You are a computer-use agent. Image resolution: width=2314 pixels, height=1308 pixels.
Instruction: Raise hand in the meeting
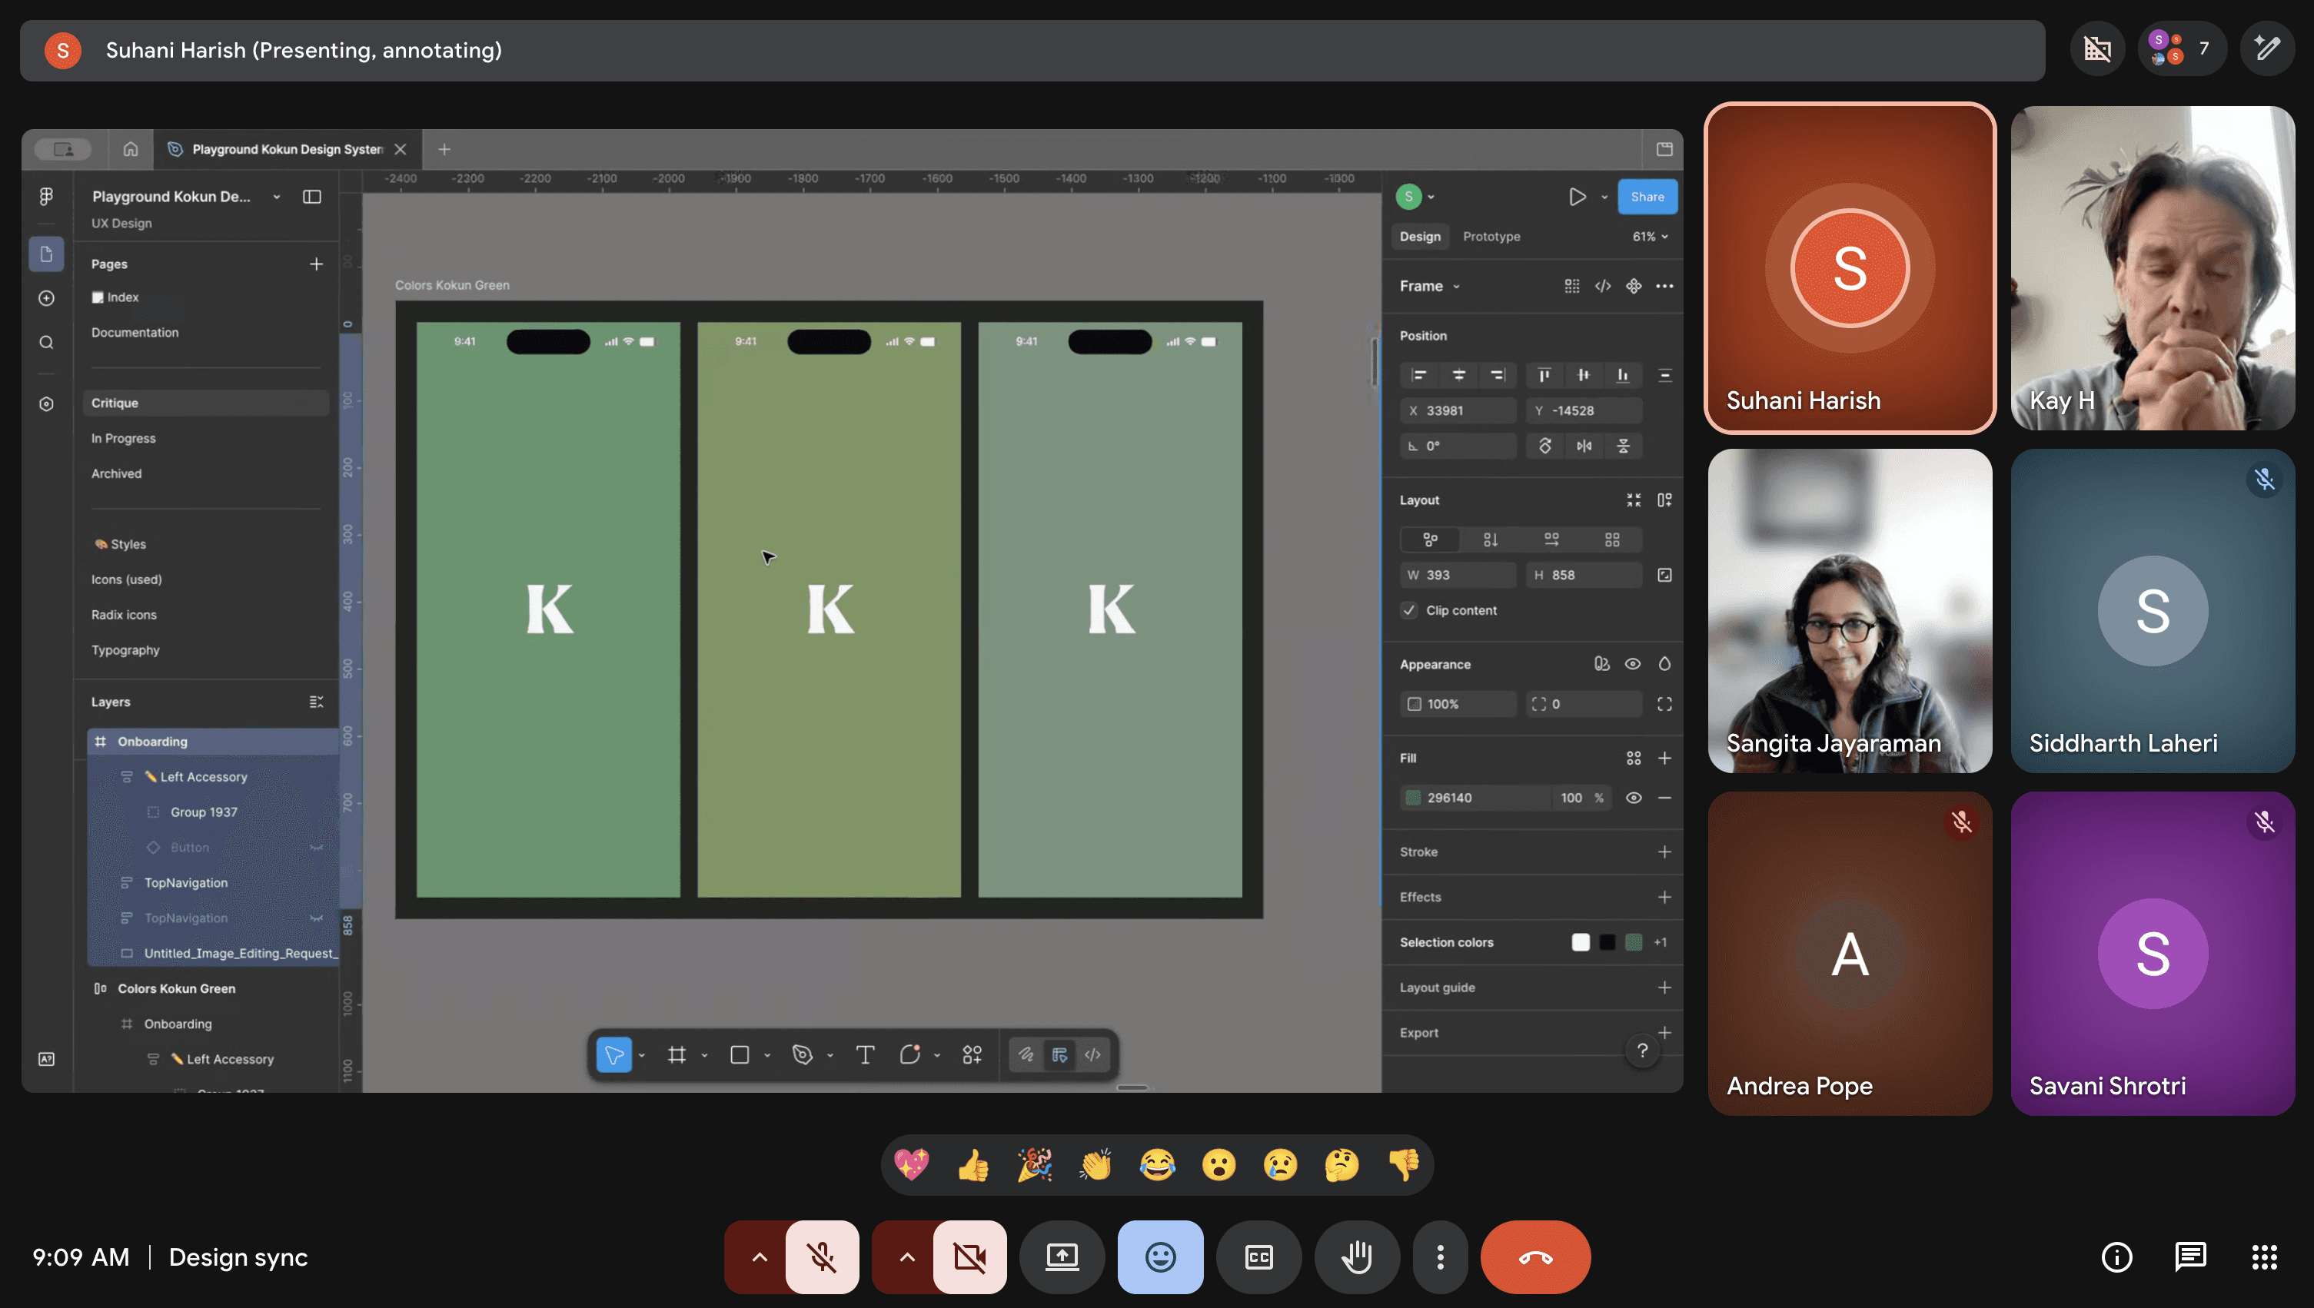pos(1356,1257)
